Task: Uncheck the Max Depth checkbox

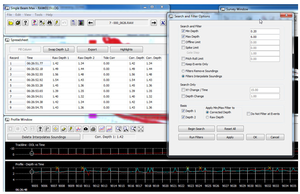Action: tap(183, 36)
